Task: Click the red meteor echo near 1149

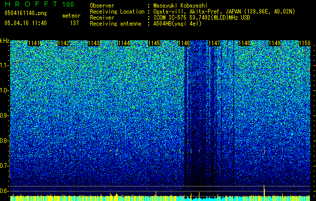Action: [264, 151]
